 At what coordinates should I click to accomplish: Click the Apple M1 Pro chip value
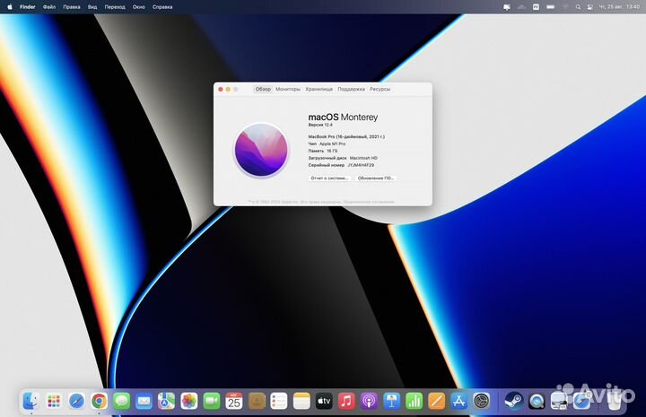(x=333, y=143)
